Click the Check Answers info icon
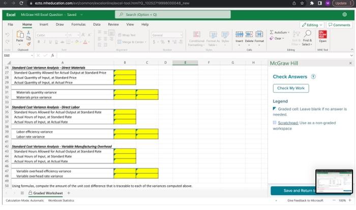Viewport: 356px width, 210px height. (313, 77)
